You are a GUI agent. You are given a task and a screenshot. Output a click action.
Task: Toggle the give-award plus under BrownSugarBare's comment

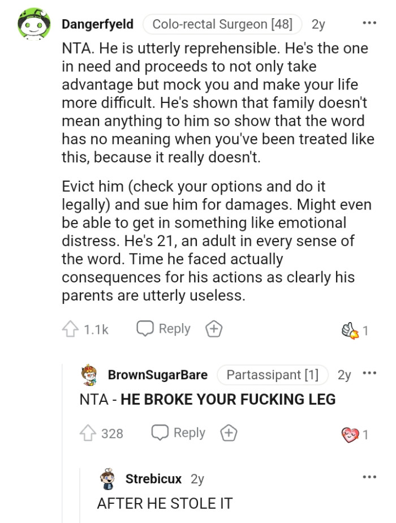[x=229, y=432]
